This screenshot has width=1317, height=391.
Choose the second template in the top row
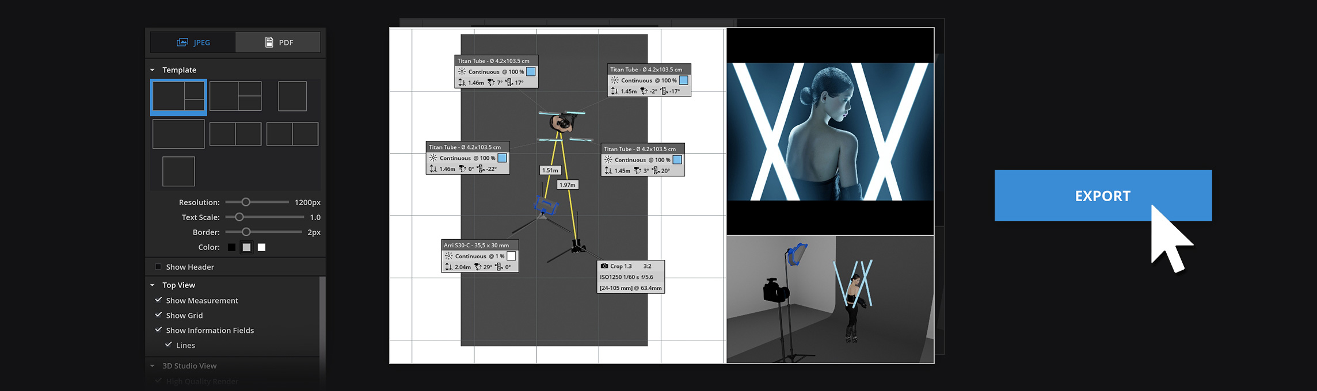pos(235,96)
